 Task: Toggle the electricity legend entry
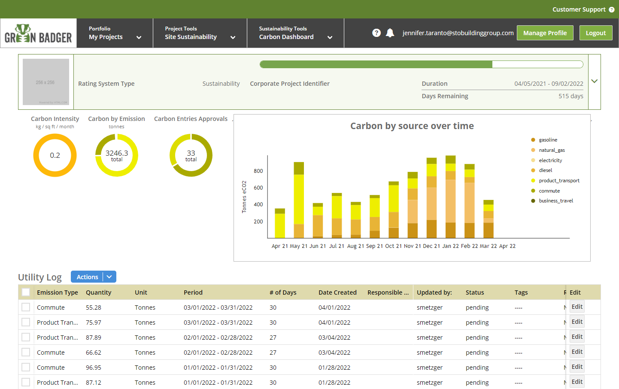pyautogui.click(x=546, y=160)
